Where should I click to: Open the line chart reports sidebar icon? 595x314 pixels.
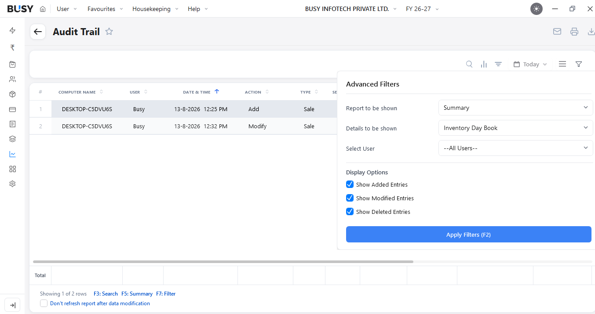point(12,154)
